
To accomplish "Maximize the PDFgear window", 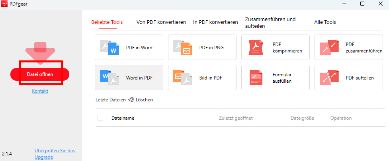I will (x=362, y=4).
